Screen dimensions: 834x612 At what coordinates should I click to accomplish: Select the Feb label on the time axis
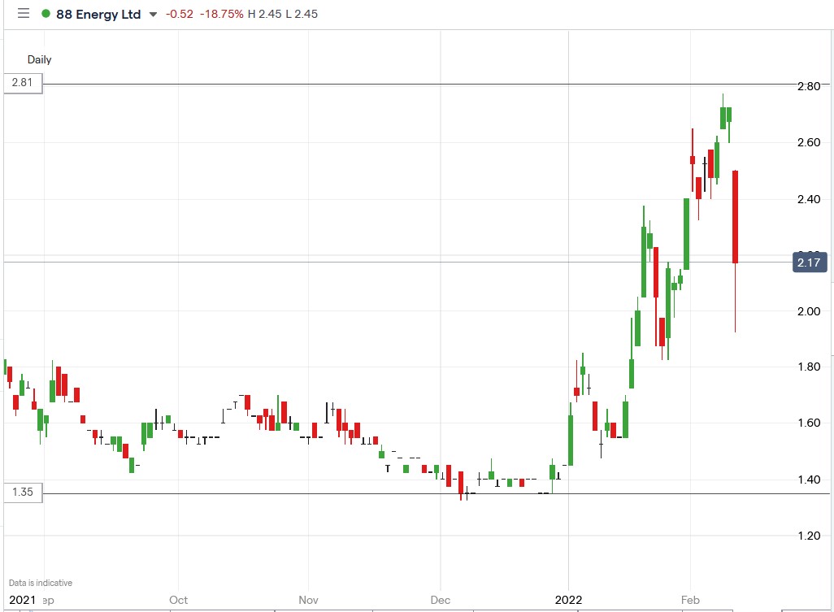tap(690, 600)
